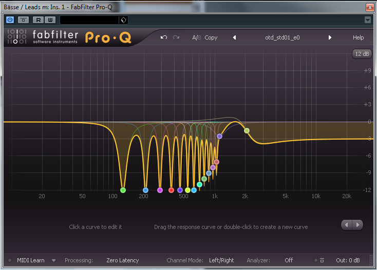The image size is (377, 270).
Task: Open the Help menu
Action: pyautogui.click(x=358, y=37)
